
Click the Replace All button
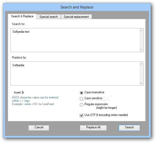93,128
